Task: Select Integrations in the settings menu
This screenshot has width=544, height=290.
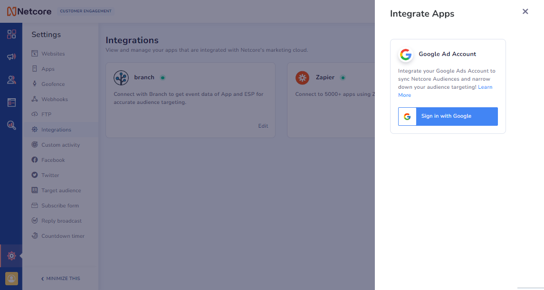Action: pos(60,130)
